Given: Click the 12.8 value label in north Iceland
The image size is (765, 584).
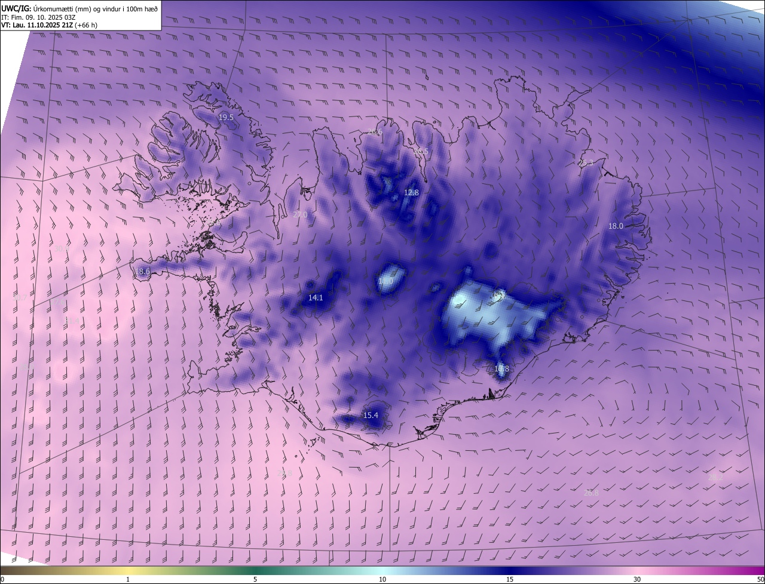Looking at the screenshot, I should (x=411, y=193).
